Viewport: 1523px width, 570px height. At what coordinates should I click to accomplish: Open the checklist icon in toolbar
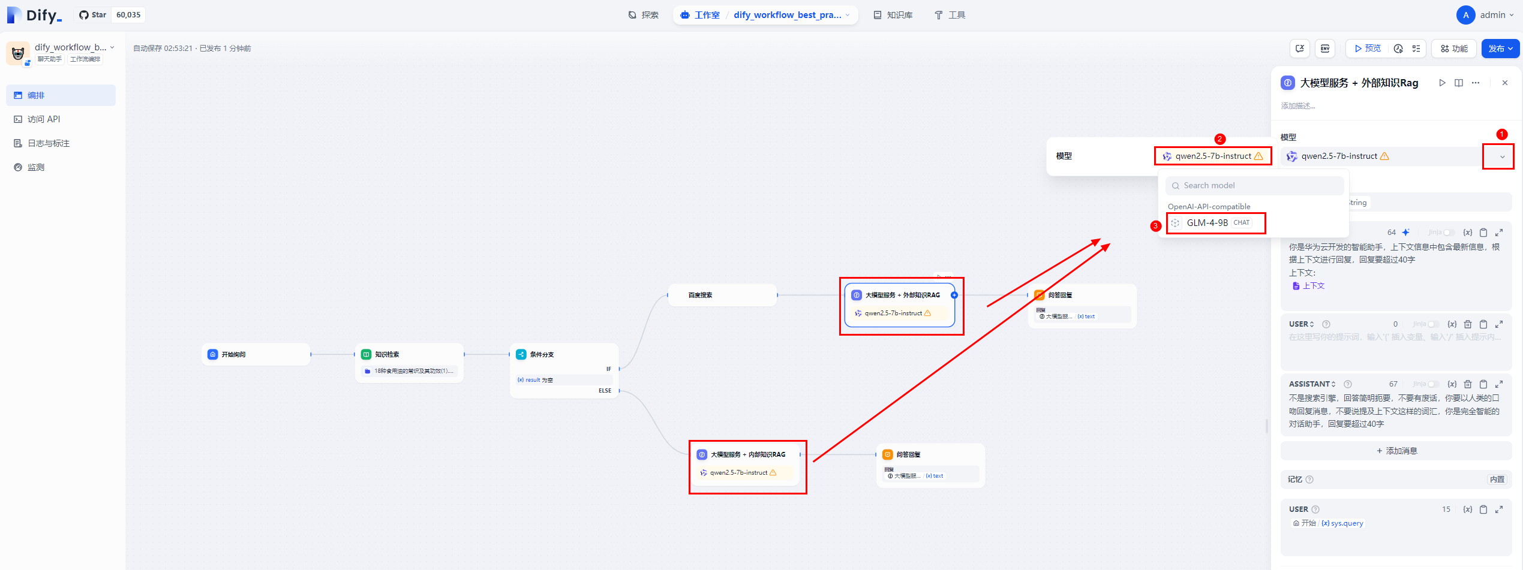coord(1416,49)
